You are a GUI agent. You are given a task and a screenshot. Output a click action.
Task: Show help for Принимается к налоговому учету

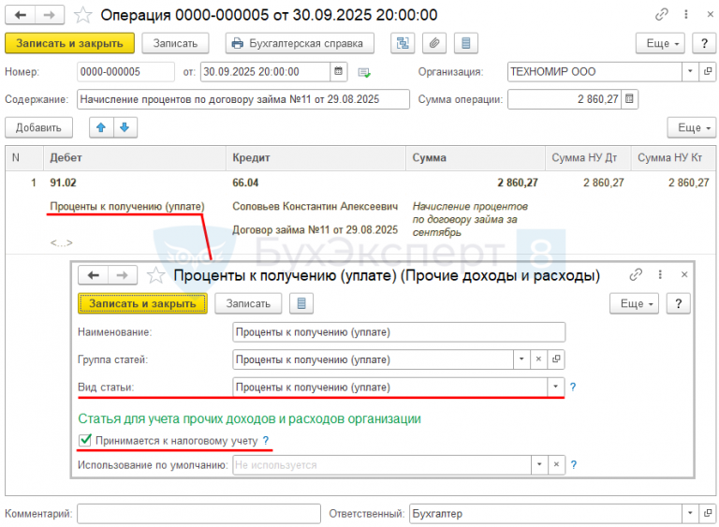click(266, 441)
